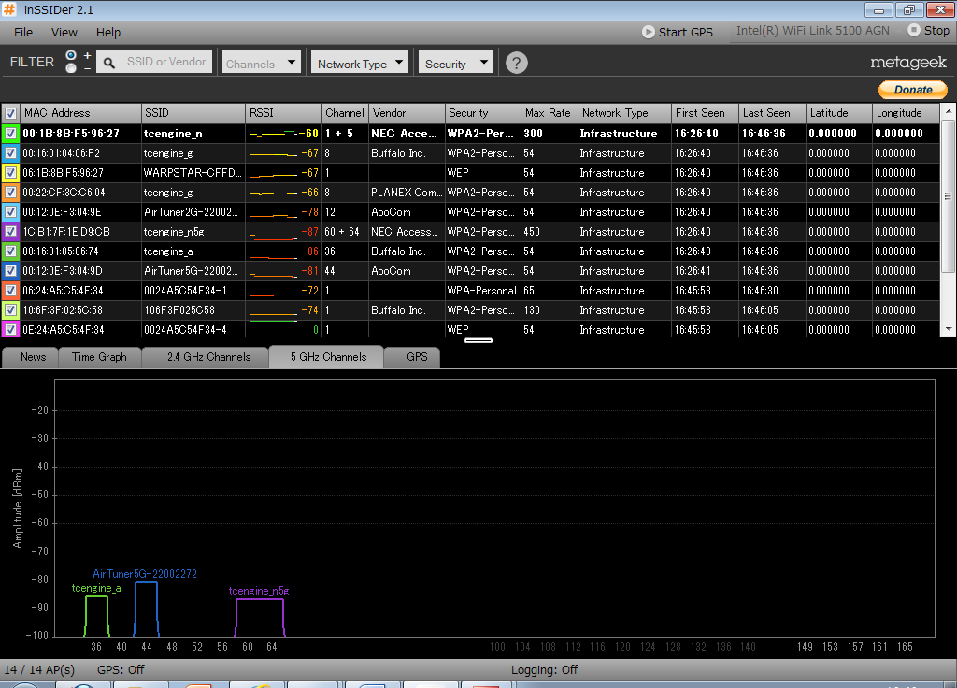Screen dimensions: 957x688
Task: Toggle checkbox for MAC 00:16:01:04:06:F2 row
Action: coord(10,153)
